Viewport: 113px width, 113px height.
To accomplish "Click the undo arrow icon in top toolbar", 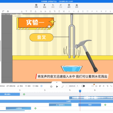I will (53, 5).
